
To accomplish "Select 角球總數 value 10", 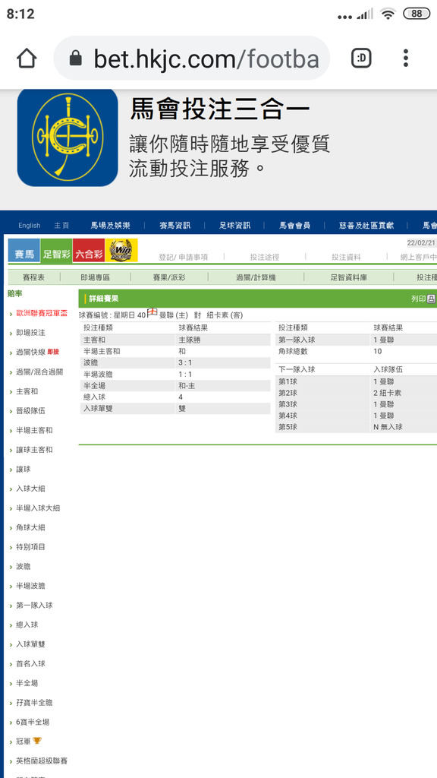I will [378, 351].
